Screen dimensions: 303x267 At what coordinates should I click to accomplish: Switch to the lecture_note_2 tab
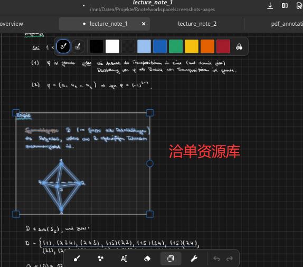pos(197,24)
